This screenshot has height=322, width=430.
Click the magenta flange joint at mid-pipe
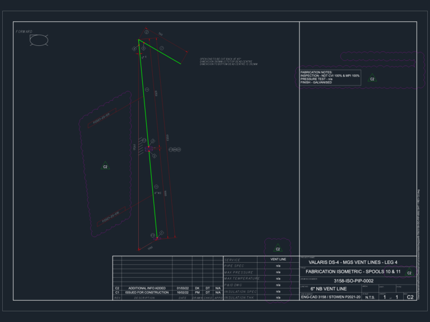[149, 149]
